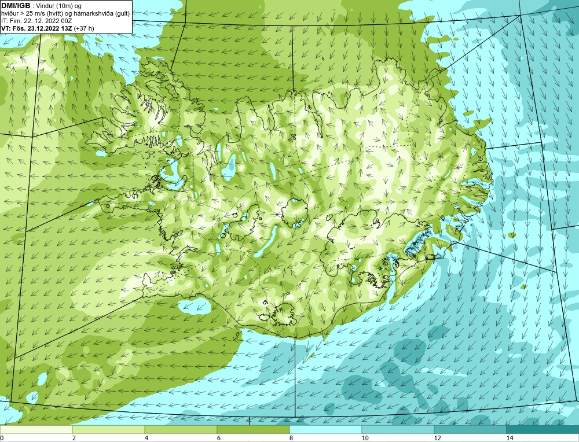Click the 8–10 m/s light cyan legend swatch

coord(325,430)
